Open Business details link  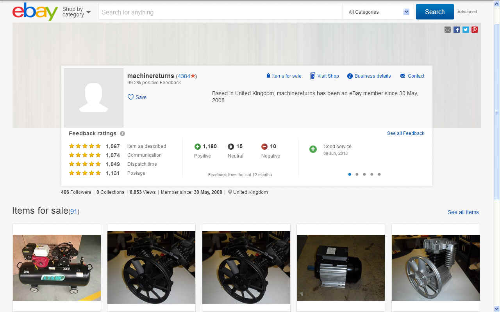click(x=369, y=76)
